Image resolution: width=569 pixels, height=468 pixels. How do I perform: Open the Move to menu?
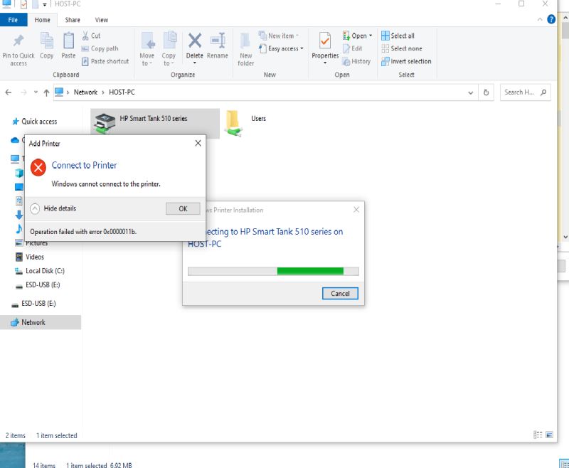147,49
